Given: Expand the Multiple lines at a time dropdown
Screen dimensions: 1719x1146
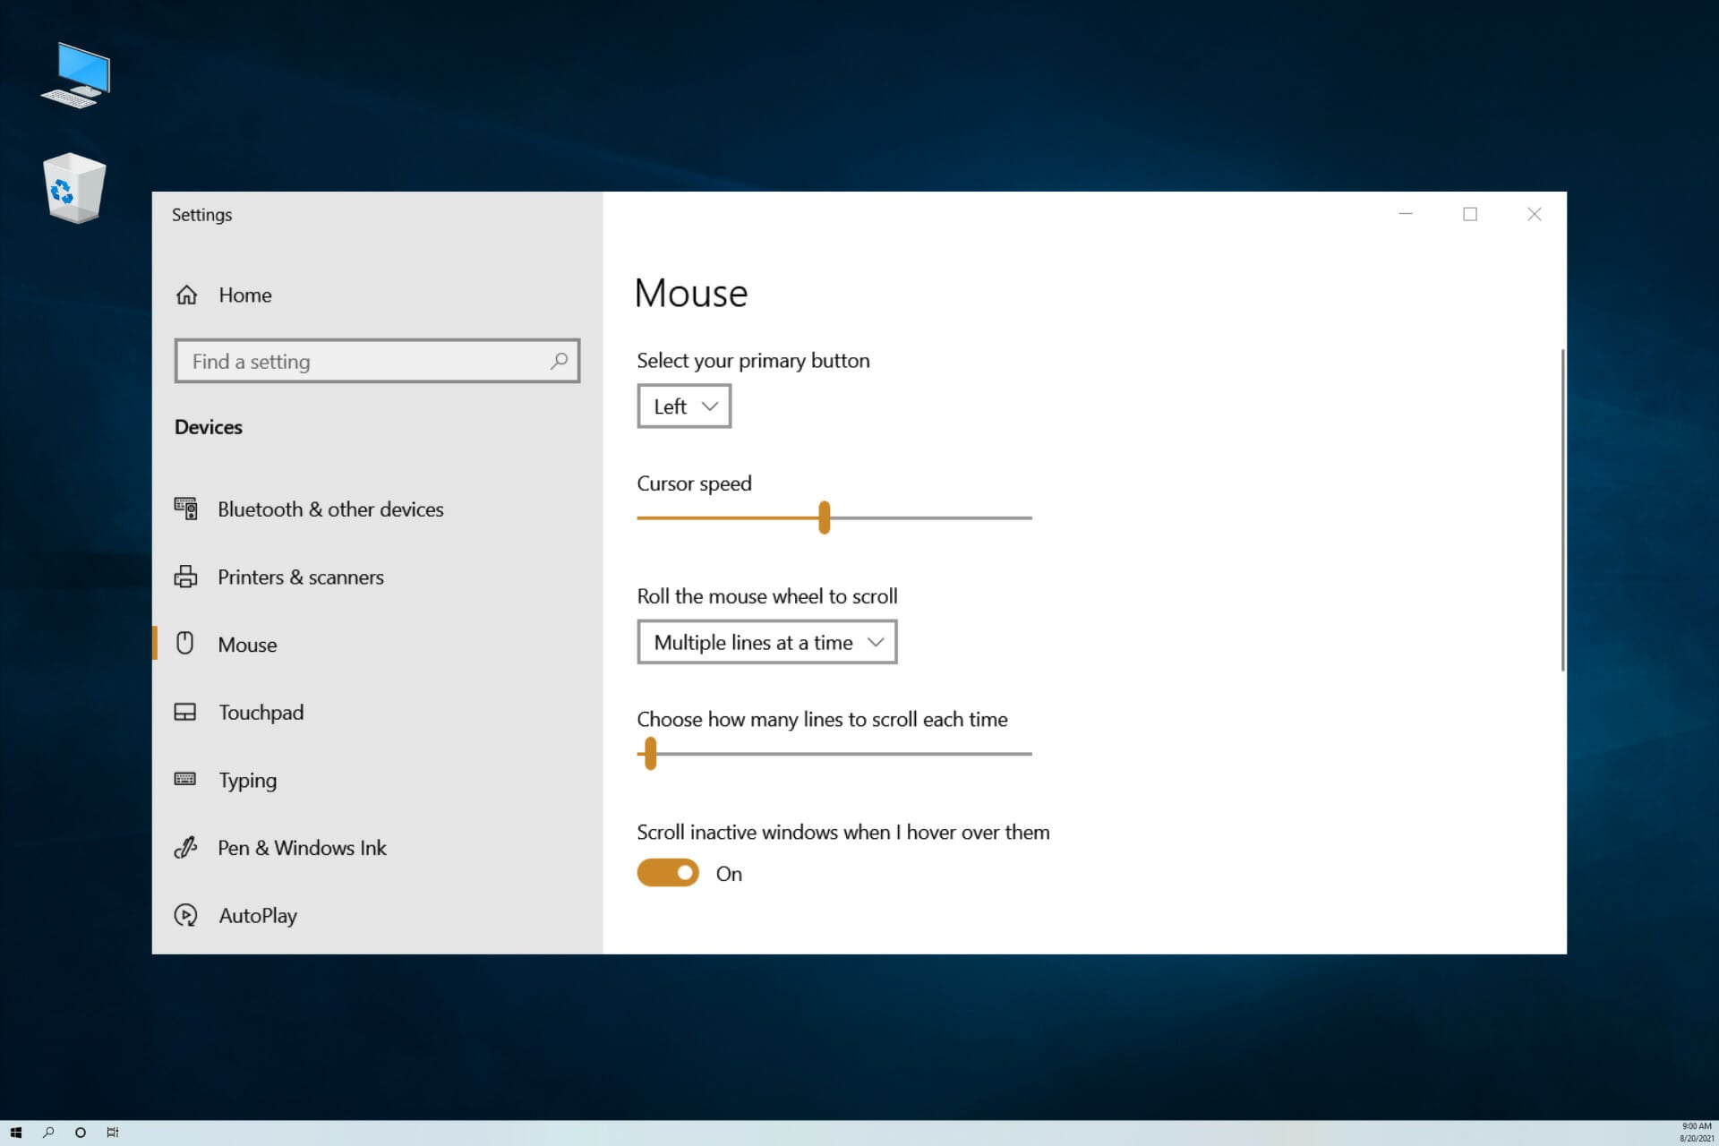Looking at the screenshot, I should coord(766,642).
